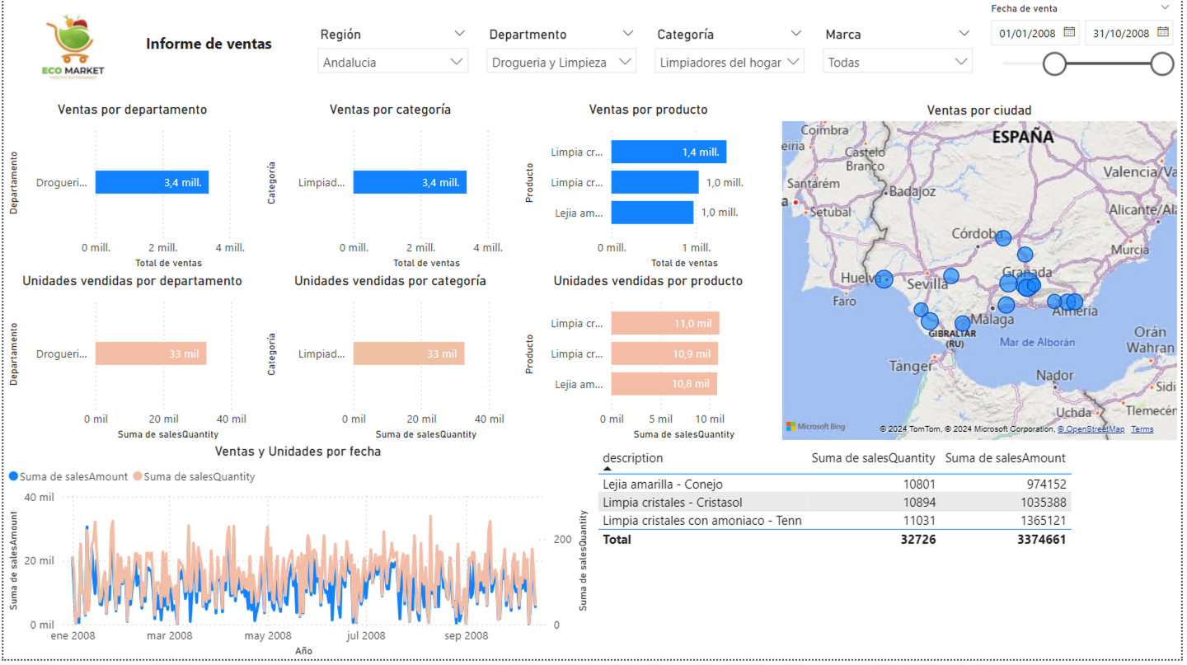The width and height of the screenshot is (1187, 665).
Task: Select the 10,9 mil units product bar
Action: pos(664,354)
